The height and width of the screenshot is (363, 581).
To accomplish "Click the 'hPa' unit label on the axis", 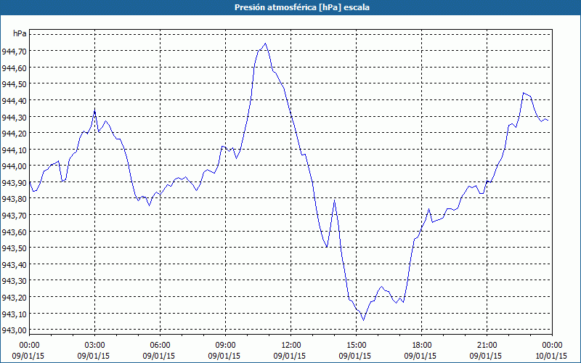I will click(20, 33).
